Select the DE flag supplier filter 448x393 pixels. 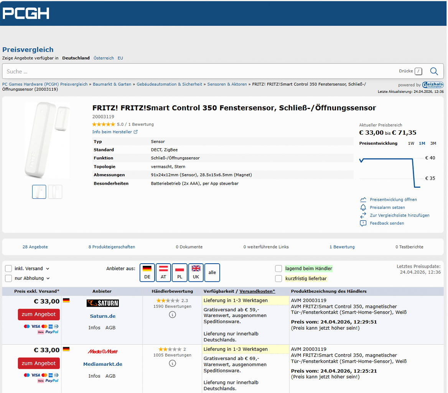147,272
